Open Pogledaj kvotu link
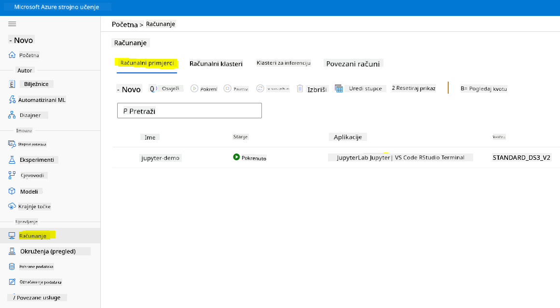 point(484,89)
